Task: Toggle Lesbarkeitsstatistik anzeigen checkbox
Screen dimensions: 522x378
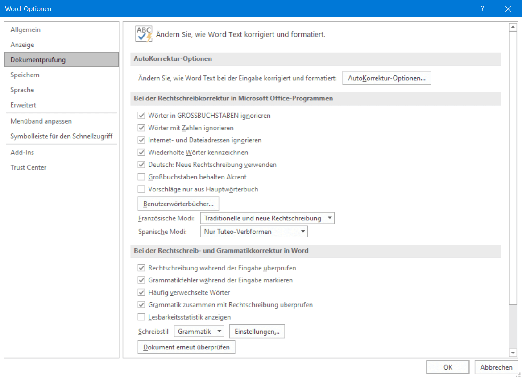Action: 141,317
